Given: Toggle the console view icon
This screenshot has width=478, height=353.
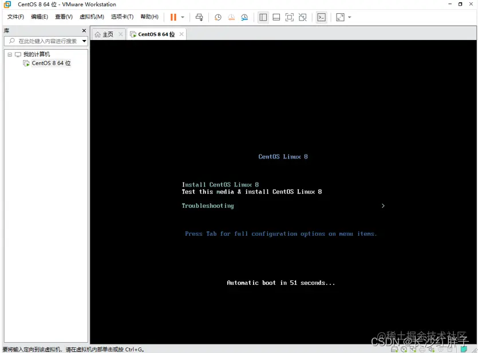Looking at the screenshot, I should point(321,17).
